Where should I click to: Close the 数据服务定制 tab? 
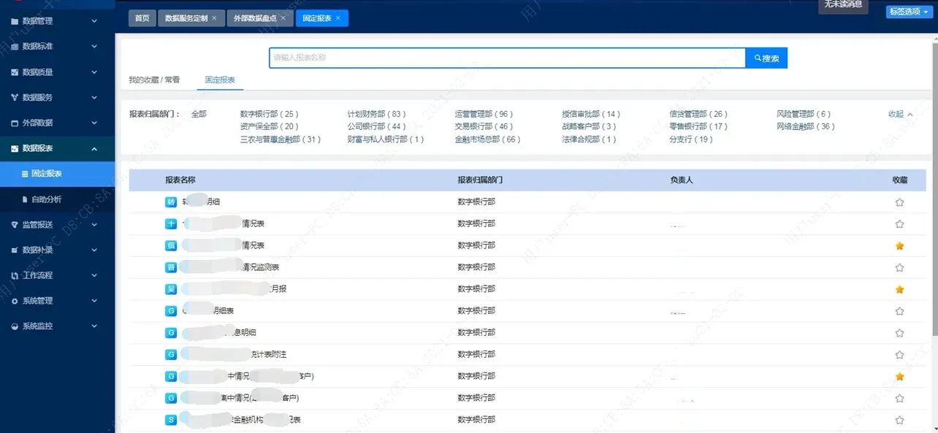[x=214, y=18]
